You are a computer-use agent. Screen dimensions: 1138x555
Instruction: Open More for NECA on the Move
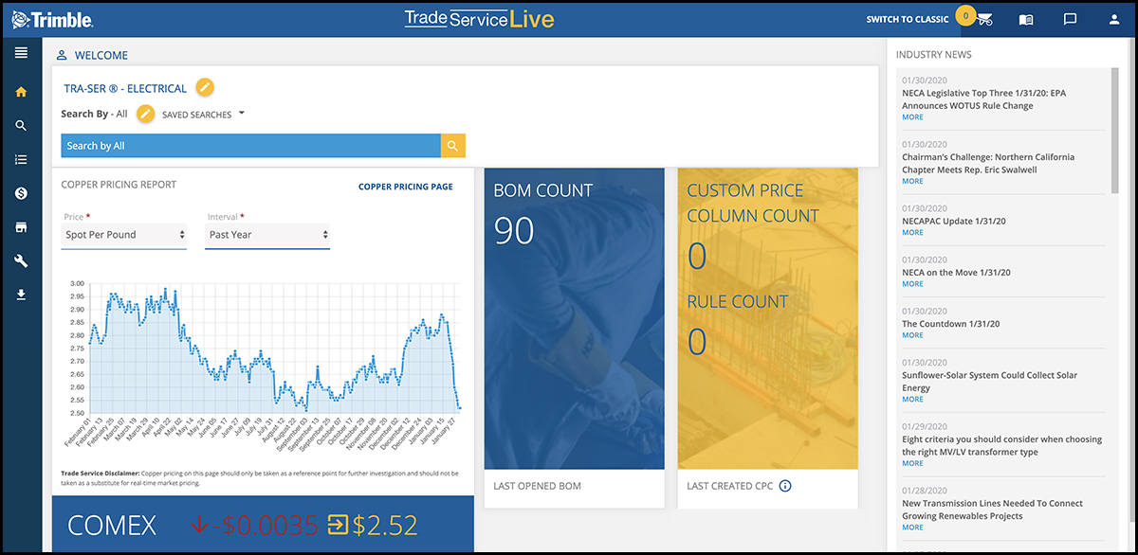pyautogui.click(x=912, y=284)
